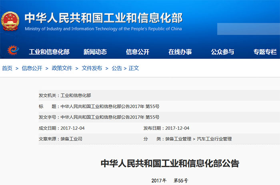
Task: Click 汽车工业行业管理 category text
Action: coord(214,139)
